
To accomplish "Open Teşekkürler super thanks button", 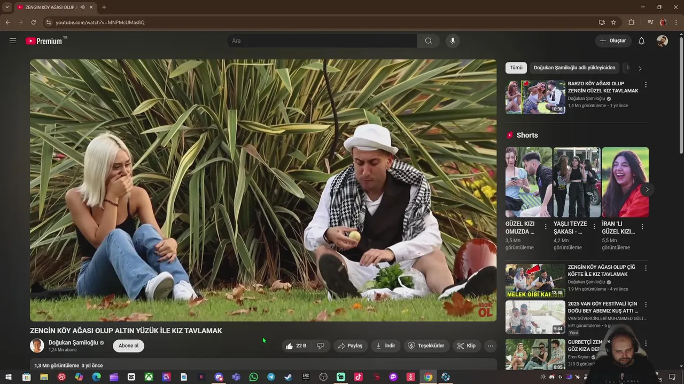I will (x=426, y=346).
